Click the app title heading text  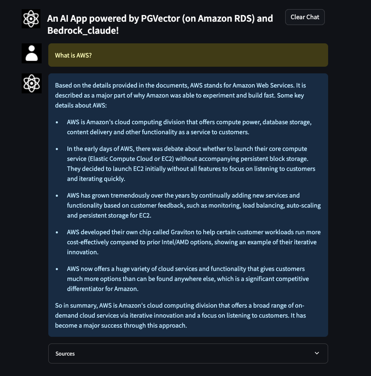[x=160, y=25]
